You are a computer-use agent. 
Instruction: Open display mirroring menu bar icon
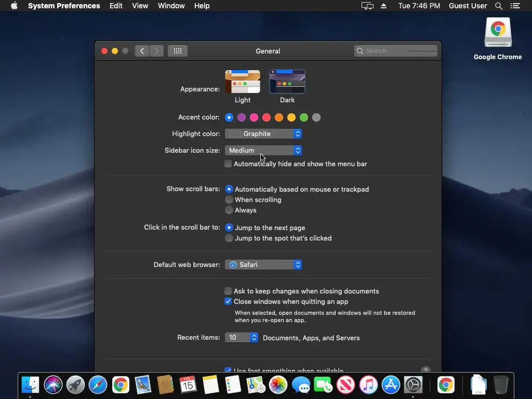(367, 6)
